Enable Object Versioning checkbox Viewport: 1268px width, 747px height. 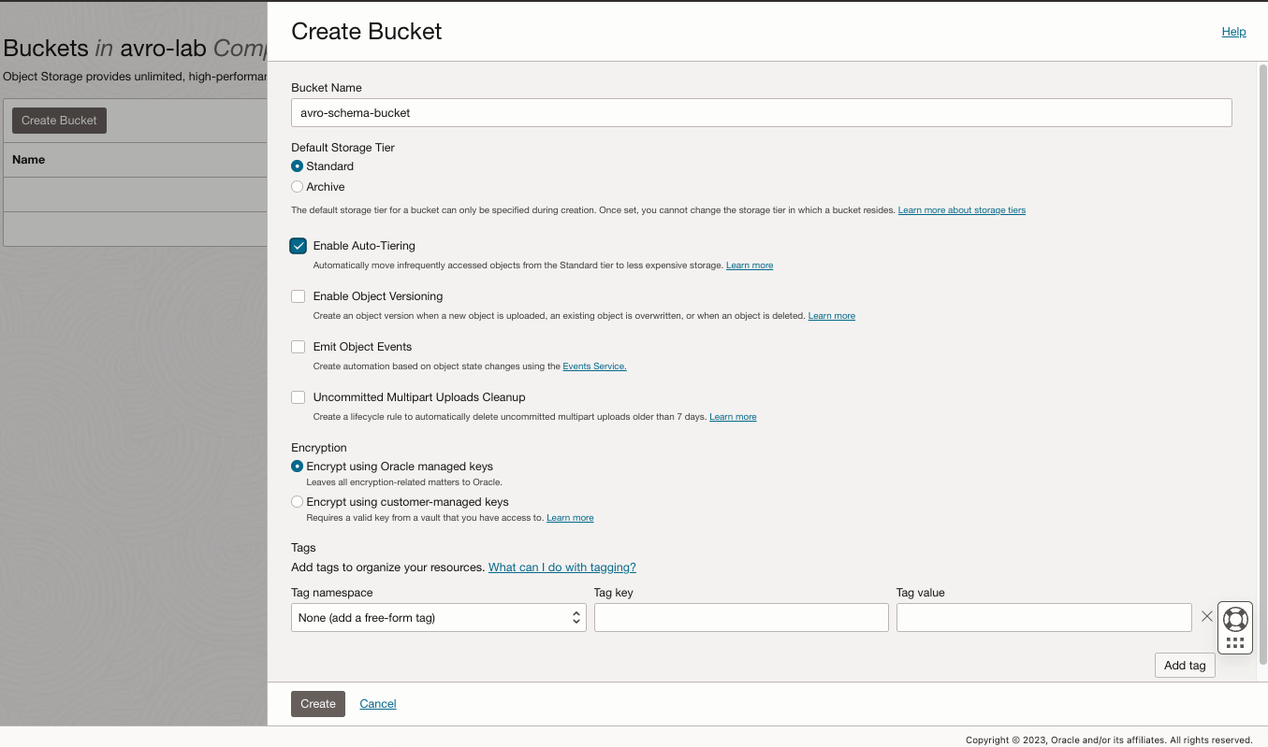299,296
